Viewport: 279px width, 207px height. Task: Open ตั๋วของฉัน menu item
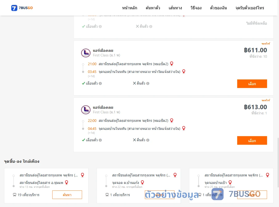point(218,8)
